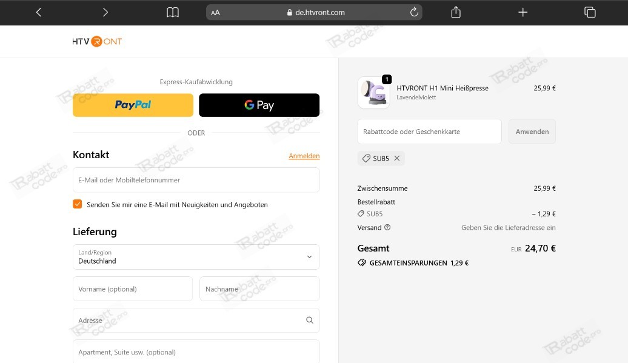Click the HTVRONT logo
Screen dimensions: 628x363
tap(97, 41)
